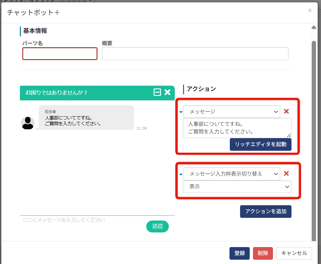Image resolution: width=321 pixels, height=264 pixels.
Task: Click the chat message input placeholder
Action: [64, 220]
